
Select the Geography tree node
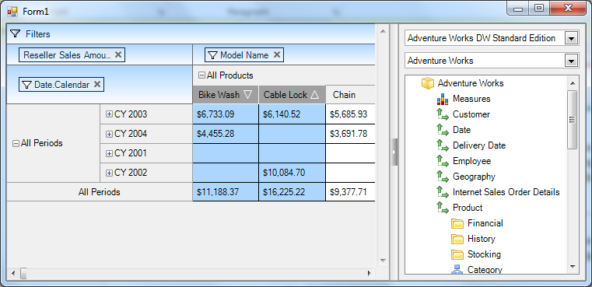[x=474, y=177]
